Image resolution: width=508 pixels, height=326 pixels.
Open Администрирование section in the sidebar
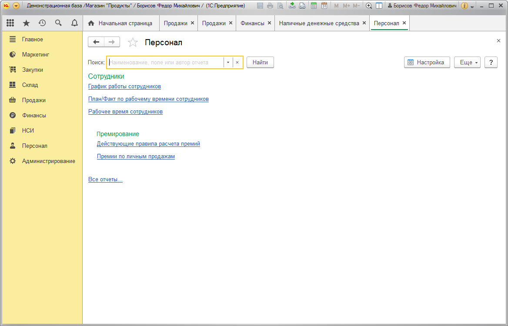(42, 161)
